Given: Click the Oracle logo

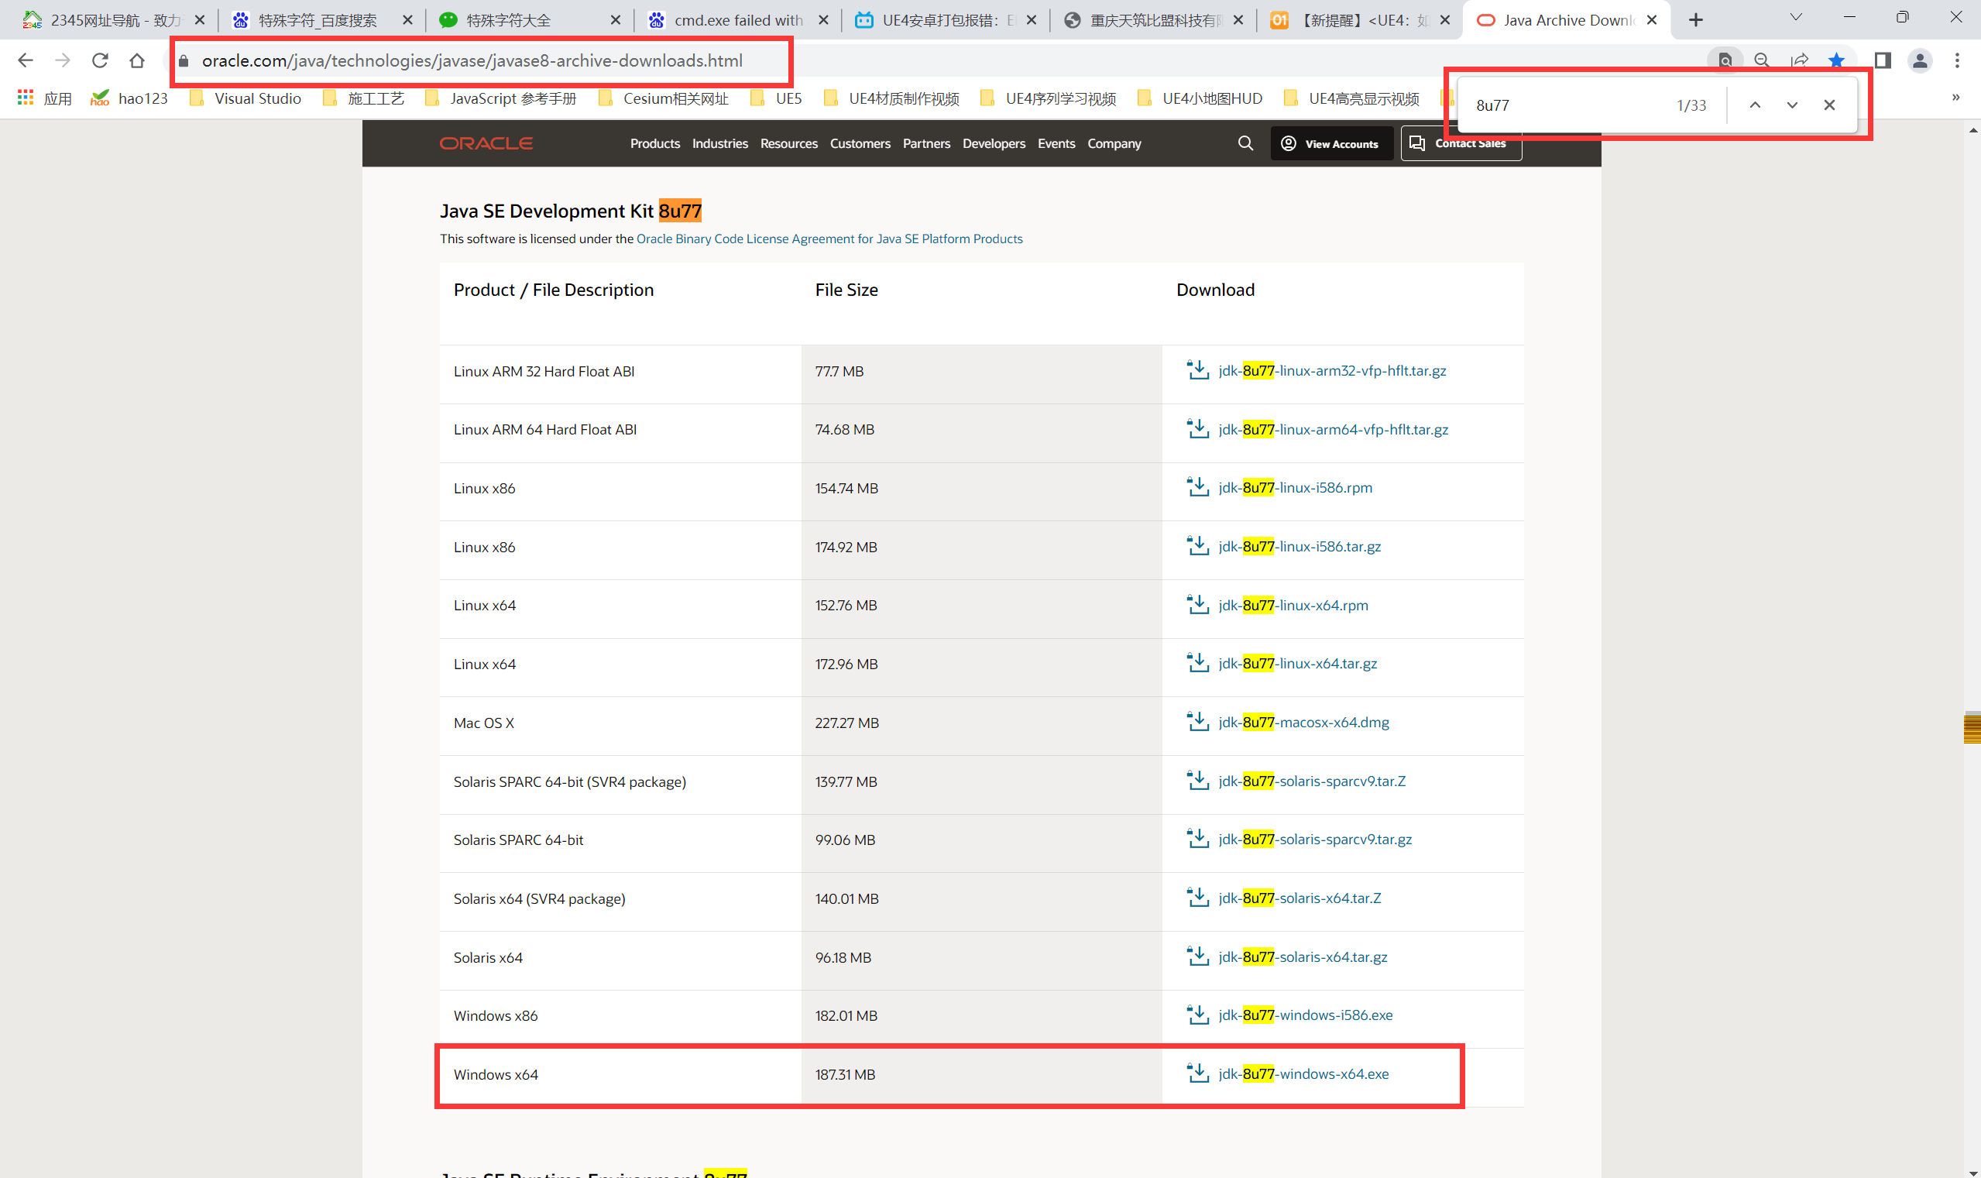Looking at the screenshot, I should (x=486, y=144).
